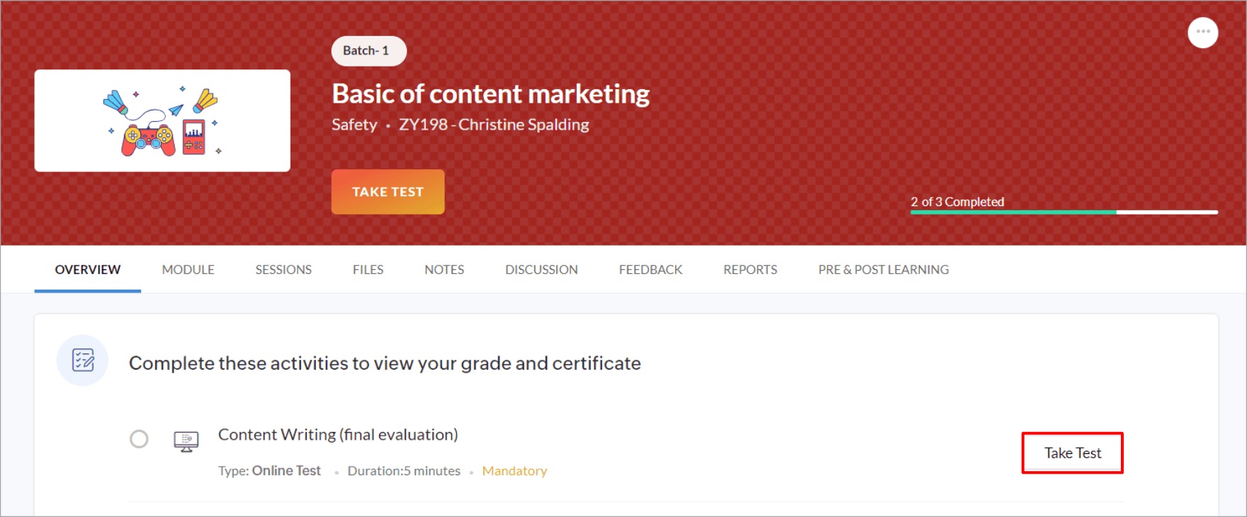
Task: Open PRE & POST LEARNING tab
Action: [883, 270]
